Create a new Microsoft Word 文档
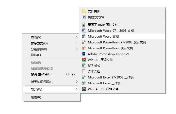 coord(103,37)
